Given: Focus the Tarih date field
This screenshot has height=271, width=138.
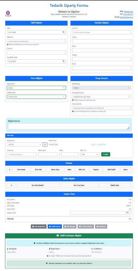Looking at the screenshot, I should coord(36,32).
